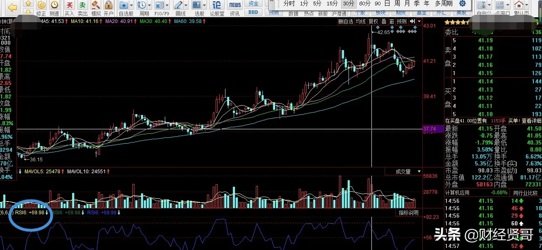542x250 pixels.
Task: Expand the 自选股 dropdown arrow
Action: [x=130, y=5]
